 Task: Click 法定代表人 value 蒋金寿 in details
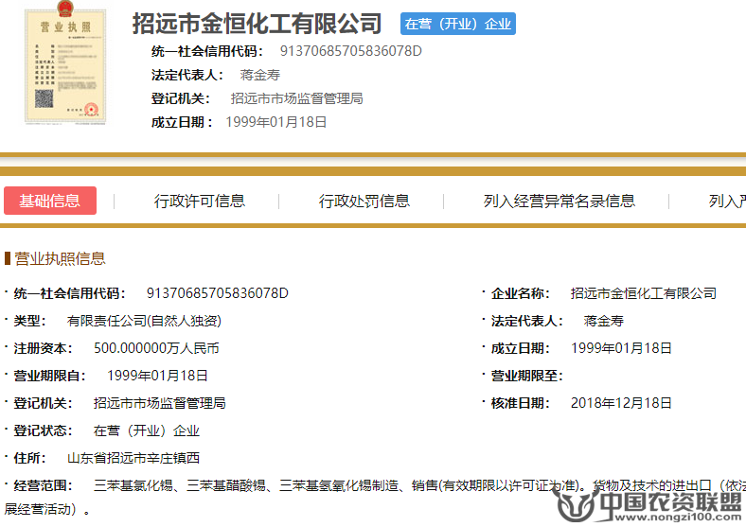click(x=603, y=321)
